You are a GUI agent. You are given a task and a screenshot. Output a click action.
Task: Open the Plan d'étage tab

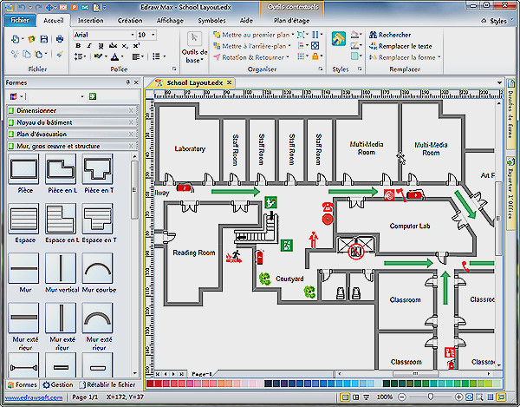[x=291, y=20]
